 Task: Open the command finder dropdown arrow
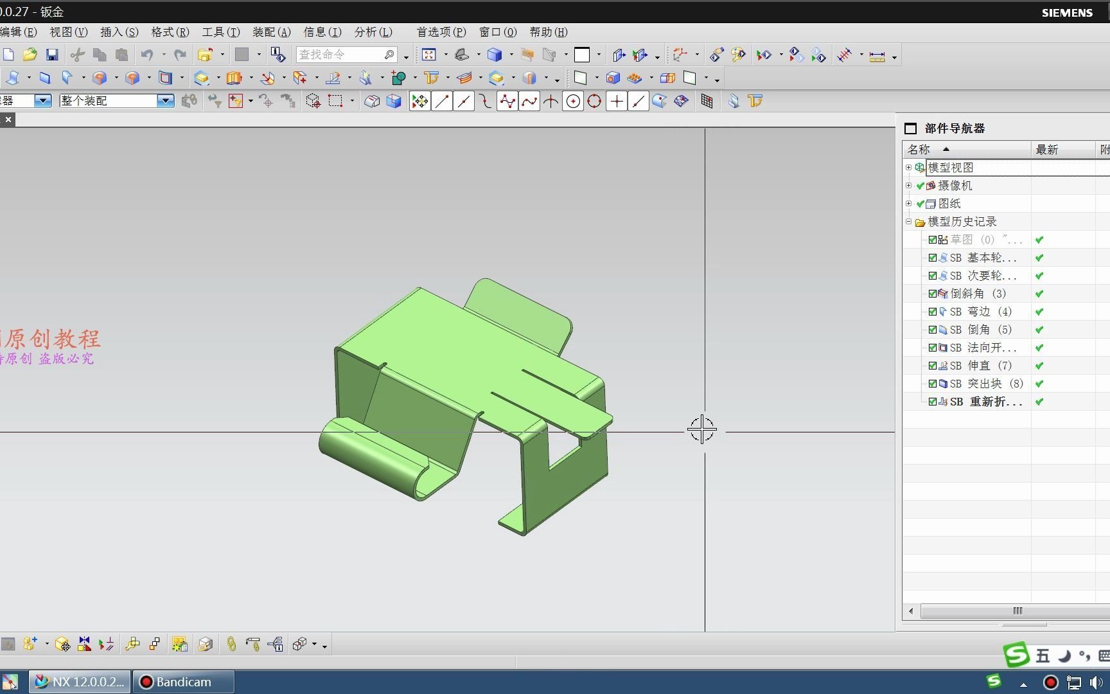tap(406, 57)
